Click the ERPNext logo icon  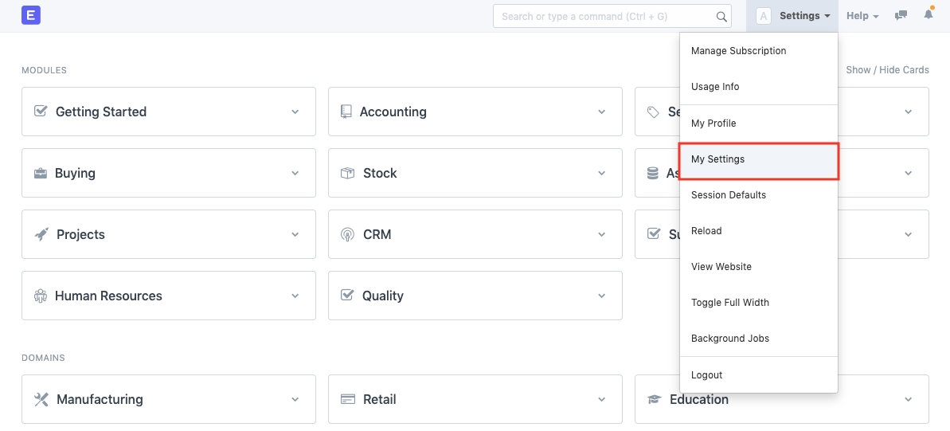[31, 15]
